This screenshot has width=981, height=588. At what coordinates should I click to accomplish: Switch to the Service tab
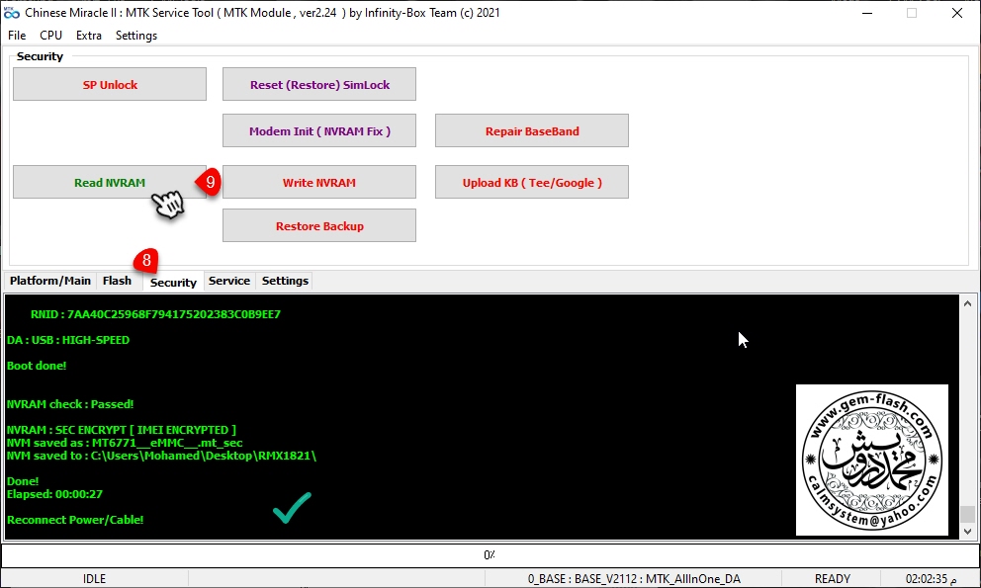[229, 281]
